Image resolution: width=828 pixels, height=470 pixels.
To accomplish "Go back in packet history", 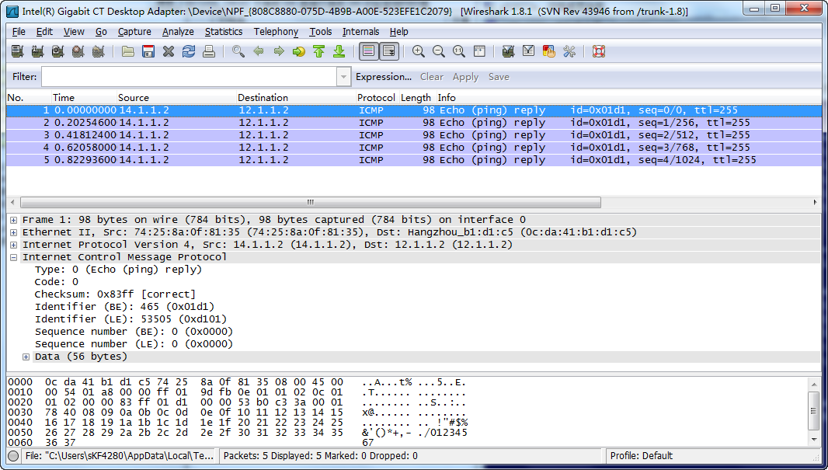I will [x=259, y=51].
